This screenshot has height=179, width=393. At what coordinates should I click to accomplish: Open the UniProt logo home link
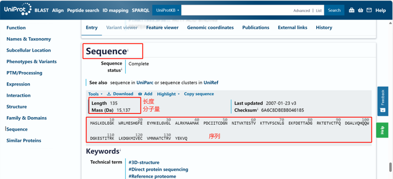point(17,10)
